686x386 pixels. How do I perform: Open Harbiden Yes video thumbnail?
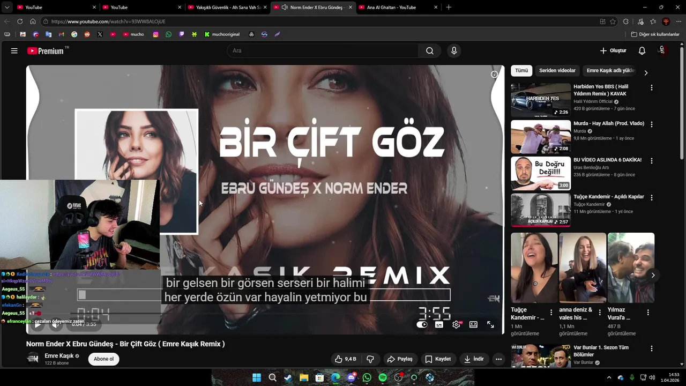tap(541, 100)
